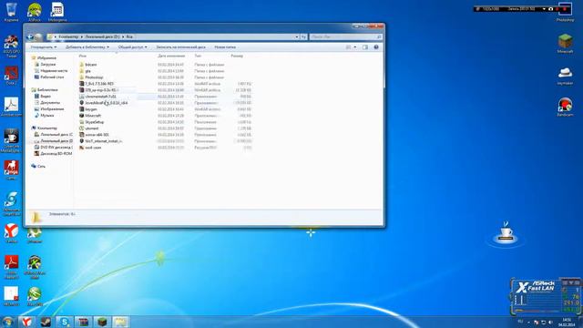Select Сеть in navigation pane
The image size is (583, 328).
(x=41, y=166)
